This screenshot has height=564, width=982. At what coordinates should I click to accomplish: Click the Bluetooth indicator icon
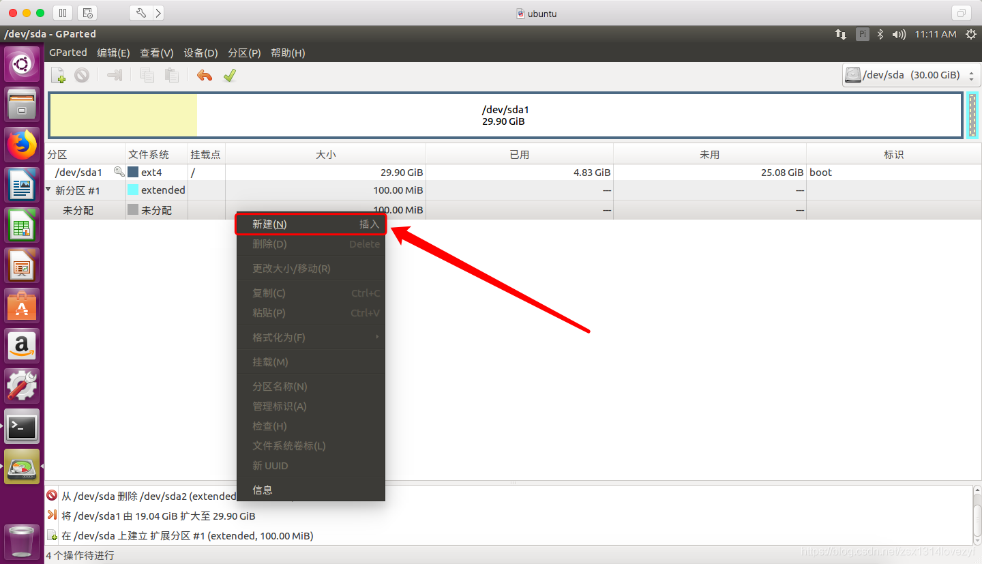click(880, 34)
